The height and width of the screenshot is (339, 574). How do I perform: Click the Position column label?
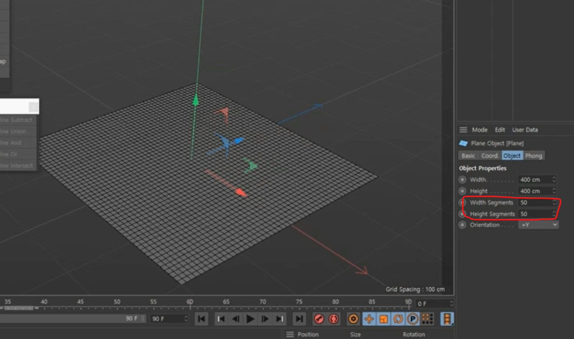coord(308,334)
